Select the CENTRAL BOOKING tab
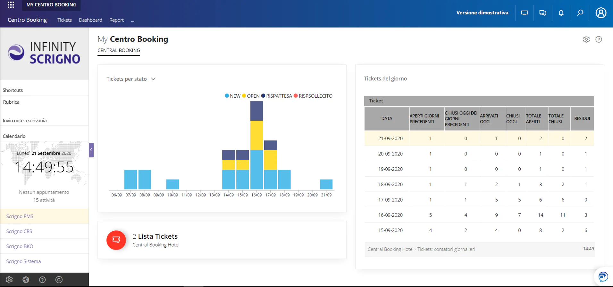The width and height of the screenshot is (613, 287). [119, 51]
